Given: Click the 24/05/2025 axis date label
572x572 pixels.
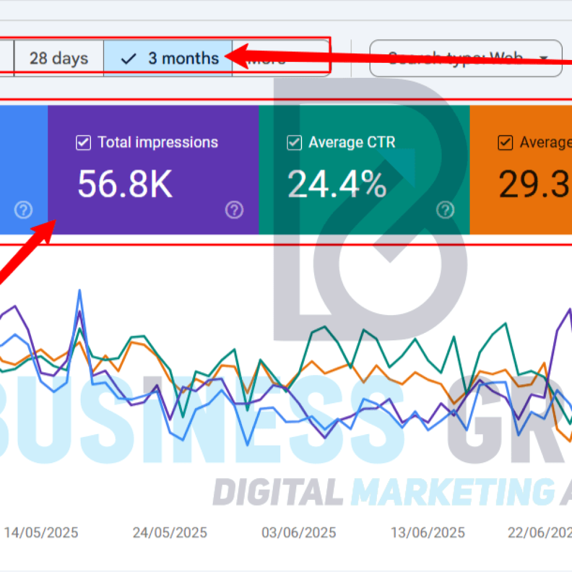Looking at the screenshot, I should (170, 533).
